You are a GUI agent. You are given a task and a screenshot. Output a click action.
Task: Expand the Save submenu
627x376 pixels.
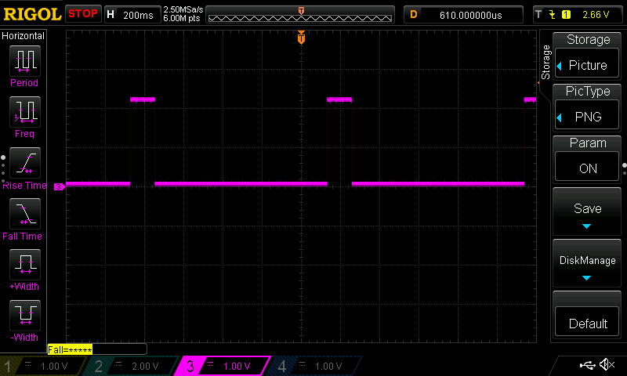(587, 211)
